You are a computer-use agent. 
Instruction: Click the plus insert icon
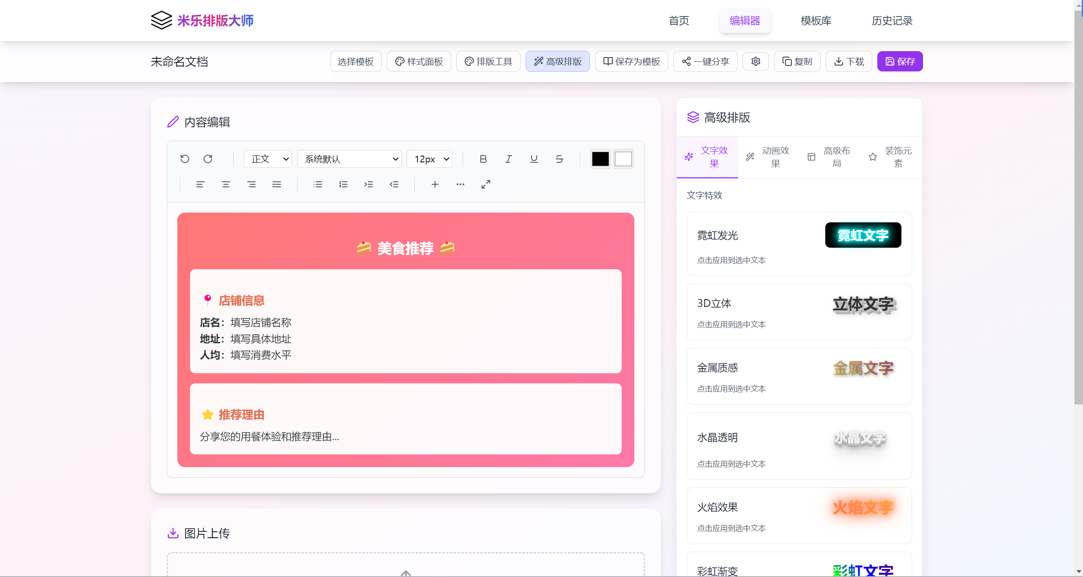[435, 184]
